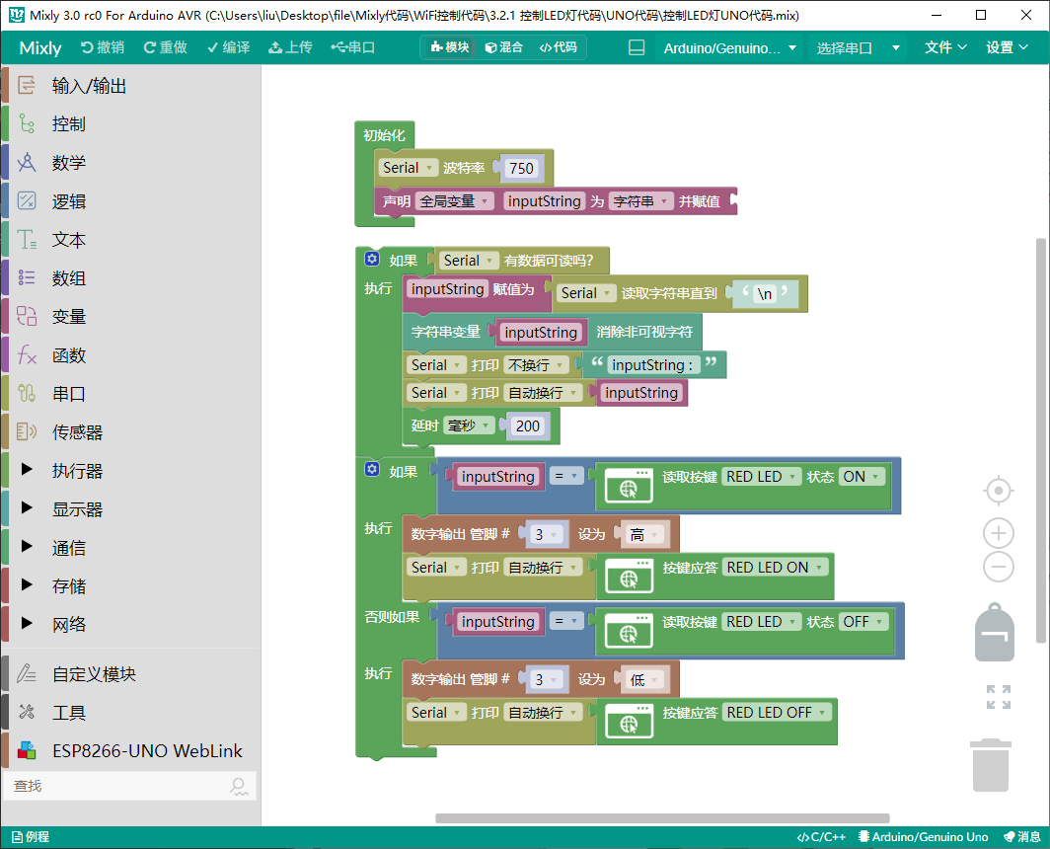Image resolution: width=1050 pixels, height=849 pixels.
Task: Switch to 代码 view tab
Action: 558,47
